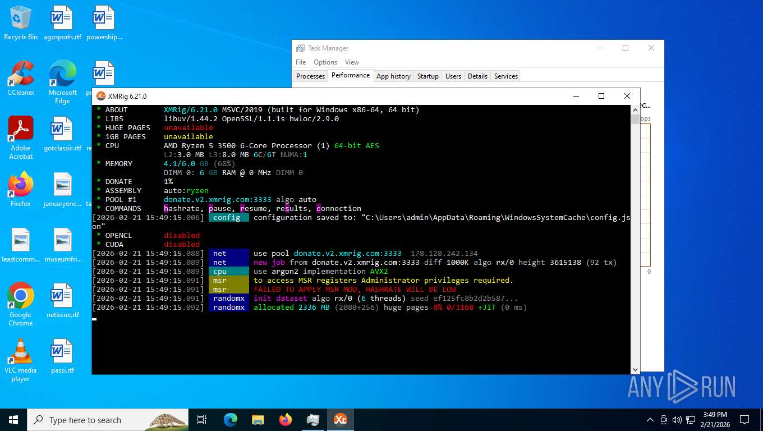Launch Google Chrome desktop shortcut
Image resolution: width=763 pixels, height=431 pixels.
click(21, 305)
